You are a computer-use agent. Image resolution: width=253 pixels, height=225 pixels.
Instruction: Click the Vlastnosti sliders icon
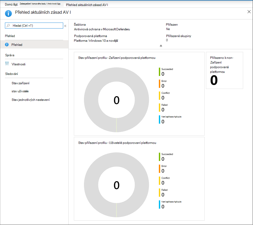click(7, 64)
